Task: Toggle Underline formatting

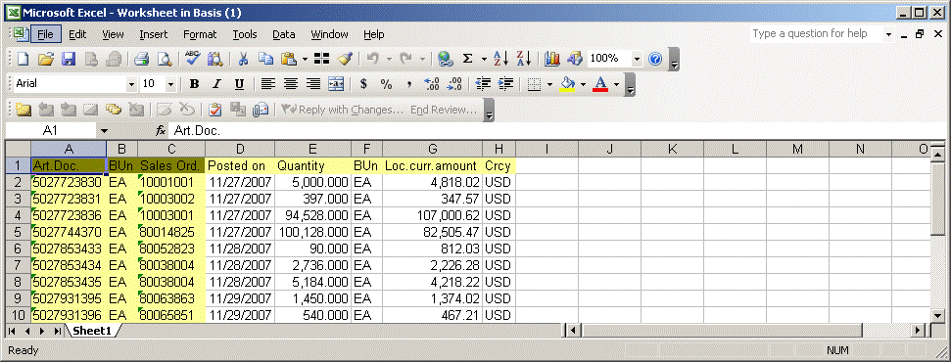Action: [240, 84]
